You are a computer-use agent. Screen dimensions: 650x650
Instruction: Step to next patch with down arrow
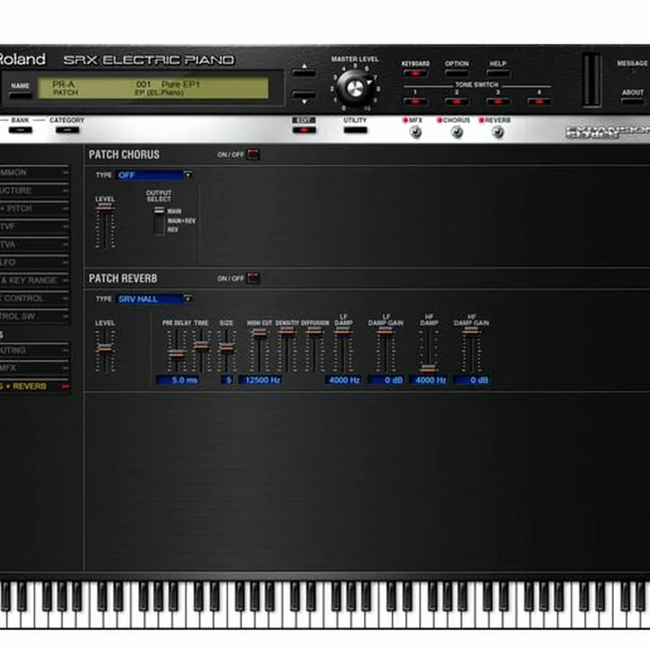click(304, 95)
